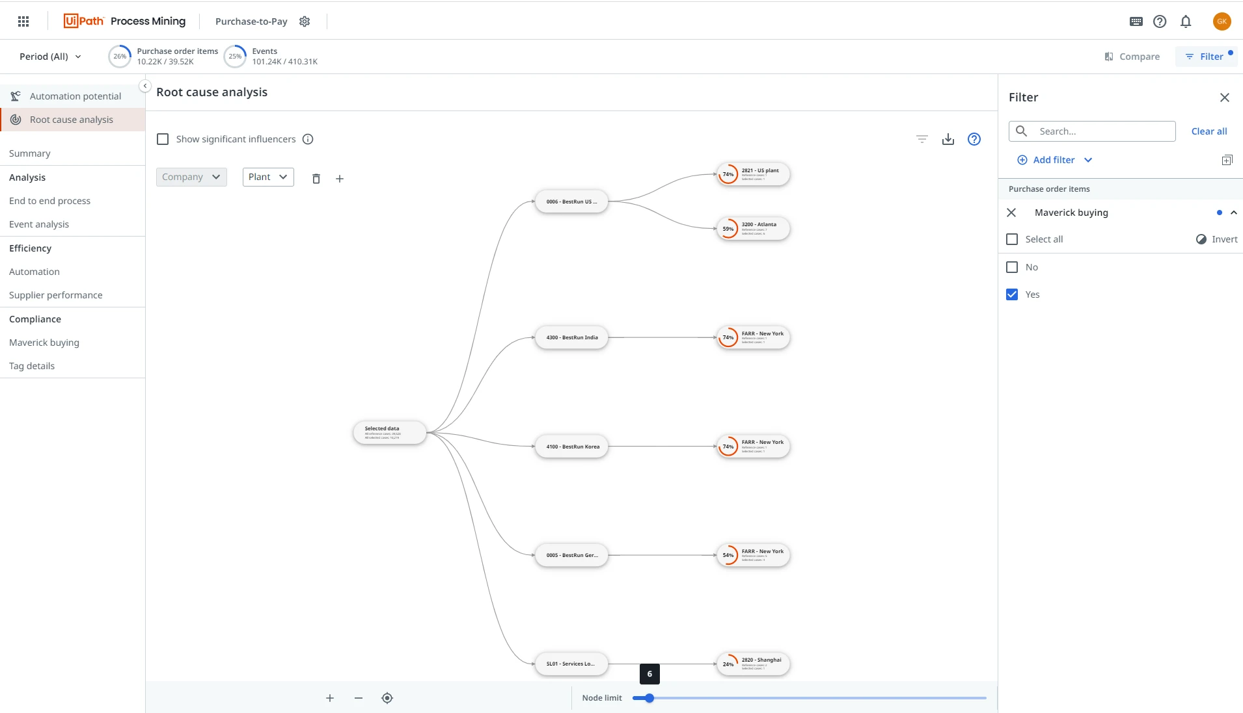Image resolution: width=1243 pixels, height=713 pixels.
Task: Open Purchase-to-Pay settings gear
Action: click(x=305, y=21)
